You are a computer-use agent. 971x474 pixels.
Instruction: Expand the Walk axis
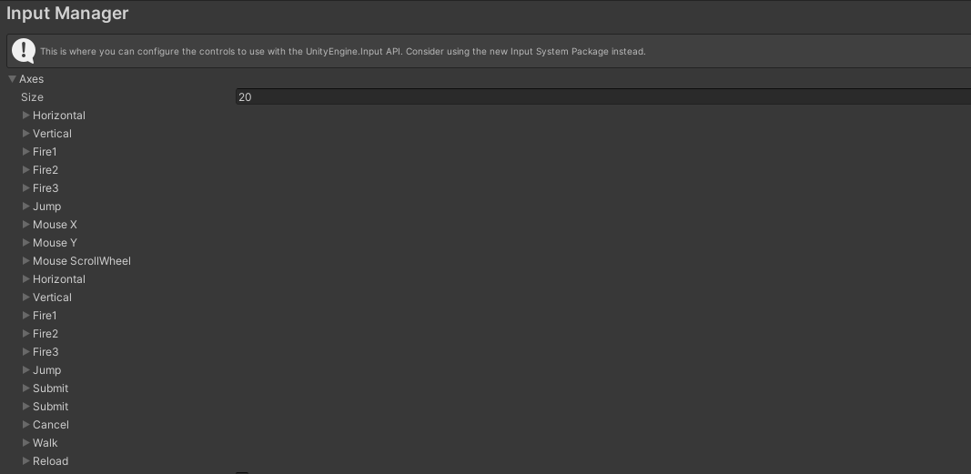[x=26, y=442]
